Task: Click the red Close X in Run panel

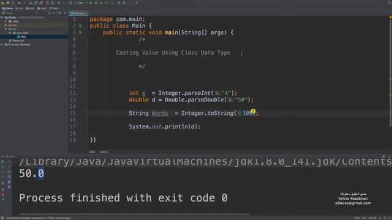Action: coord(2,194)
